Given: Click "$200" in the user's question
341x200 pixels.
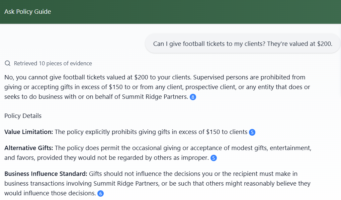Looking at the screenshot, I should click(325, 44).
